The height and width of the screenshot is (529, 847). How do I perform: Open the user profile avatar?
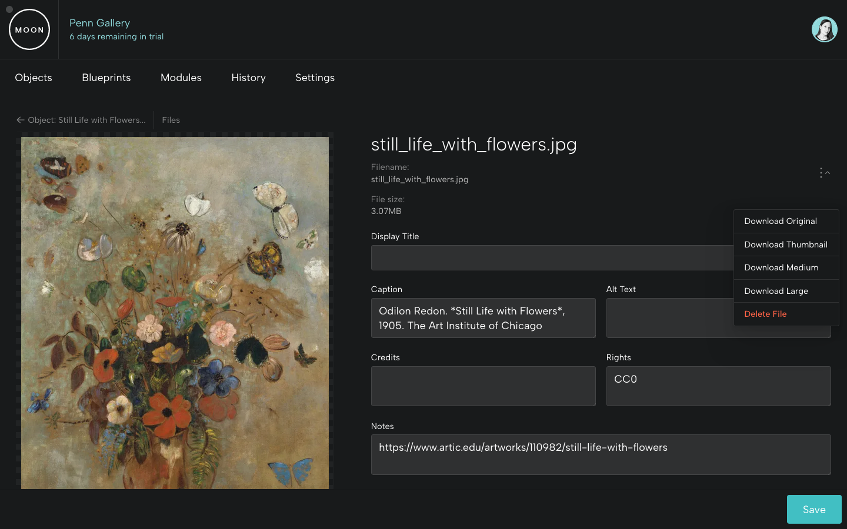coord(824,29)
